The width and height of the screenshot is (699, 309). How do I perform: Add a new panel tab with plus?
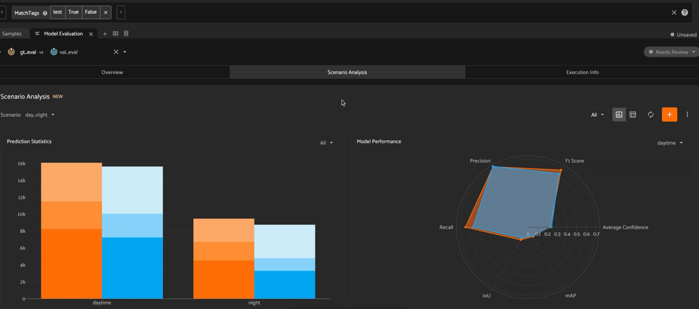(x=105, y=34)
